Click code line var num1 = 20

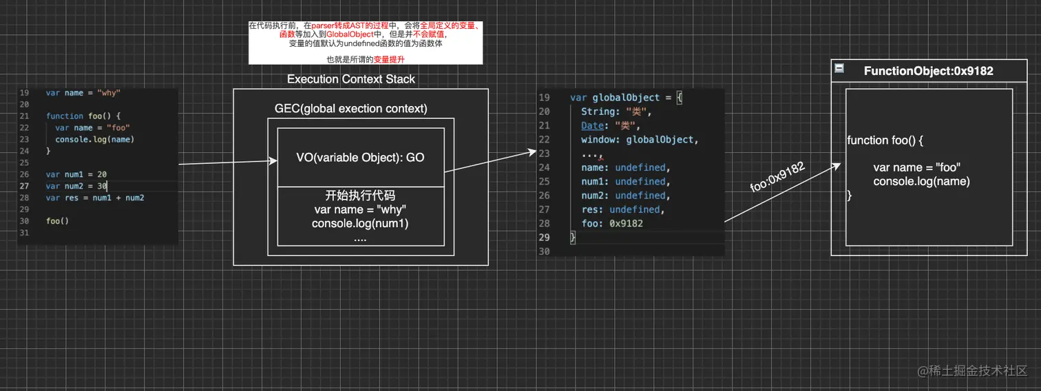click(x=76, y=174)
